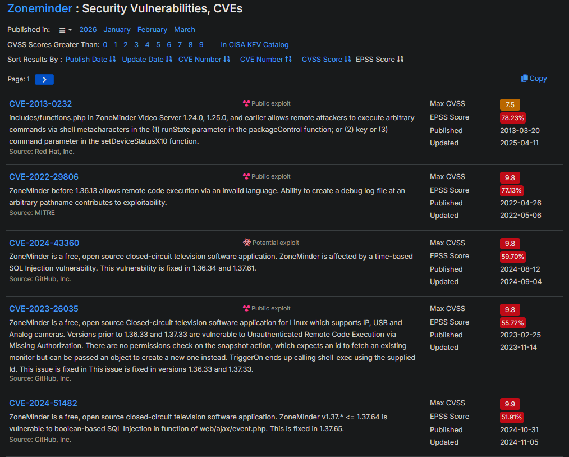Image resolution: width=569 pixels, height=457 pixels.
Task: Filter to In CISA KEV Catalog
Action: click(x=255, y=45)
